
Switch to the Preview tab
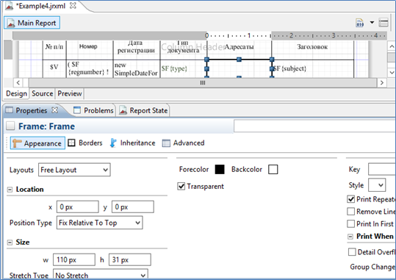pos(70,93)
